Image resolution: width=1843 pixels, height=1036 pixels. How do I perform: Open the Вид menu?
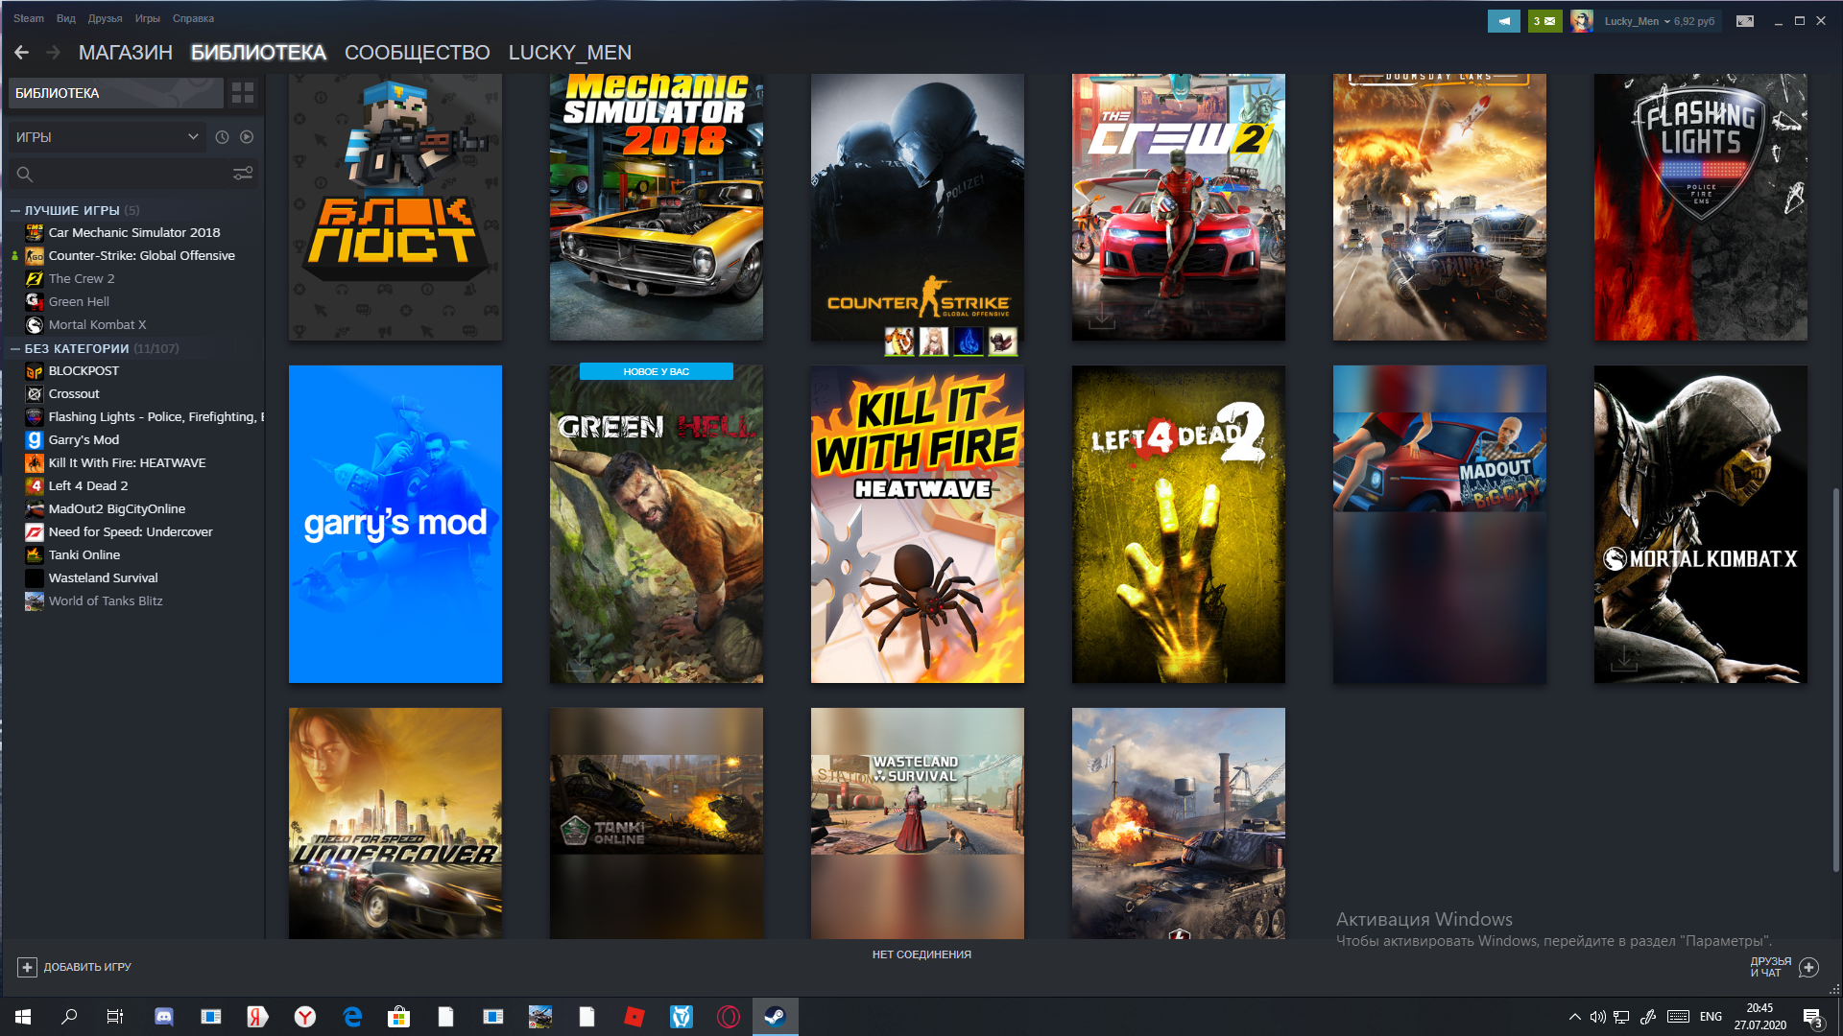66,18
